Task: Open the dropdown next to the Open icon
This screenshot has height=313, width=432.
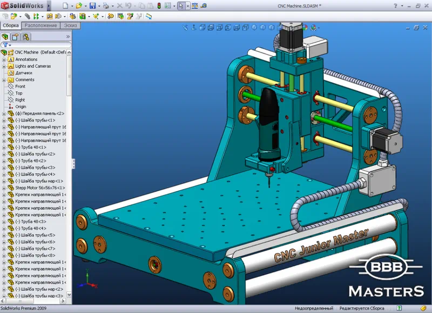Action: (x=85, y=5)
